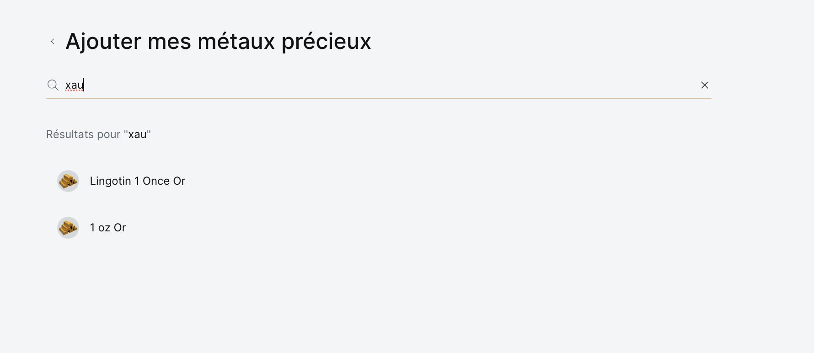Image resolution: width=814 pixels, height=353 pixels.
Task: Clear the search with the X icon
Action: [704, 85]
